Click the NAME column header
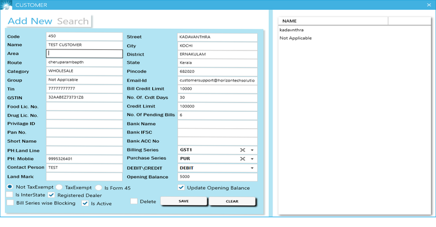The height and width of the screenshot is (227, 436). (x=333, y=21)
